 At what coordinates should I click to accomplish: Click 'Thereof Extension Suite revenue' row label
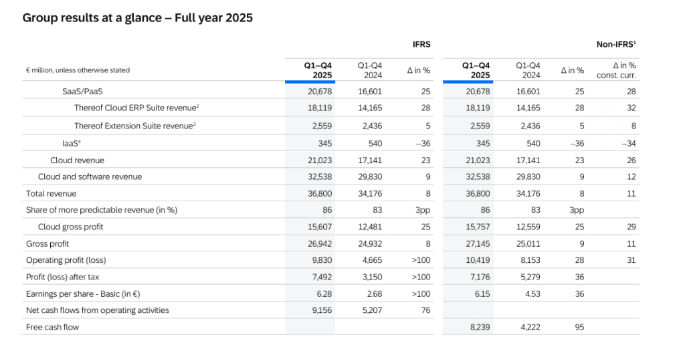click(136, 126)
